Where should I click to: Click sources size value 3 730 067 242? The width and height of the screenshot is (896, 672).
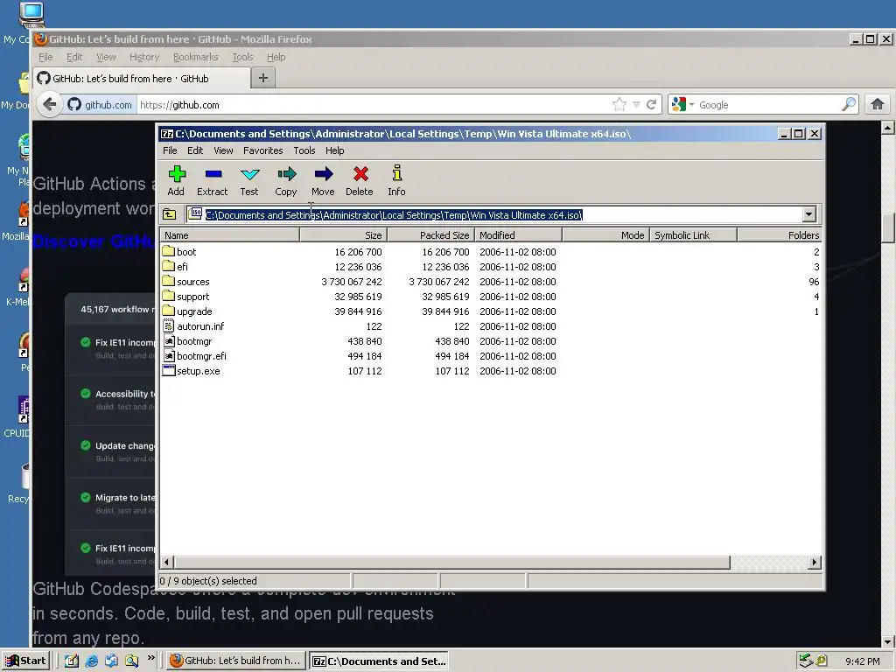click(352, 282)
